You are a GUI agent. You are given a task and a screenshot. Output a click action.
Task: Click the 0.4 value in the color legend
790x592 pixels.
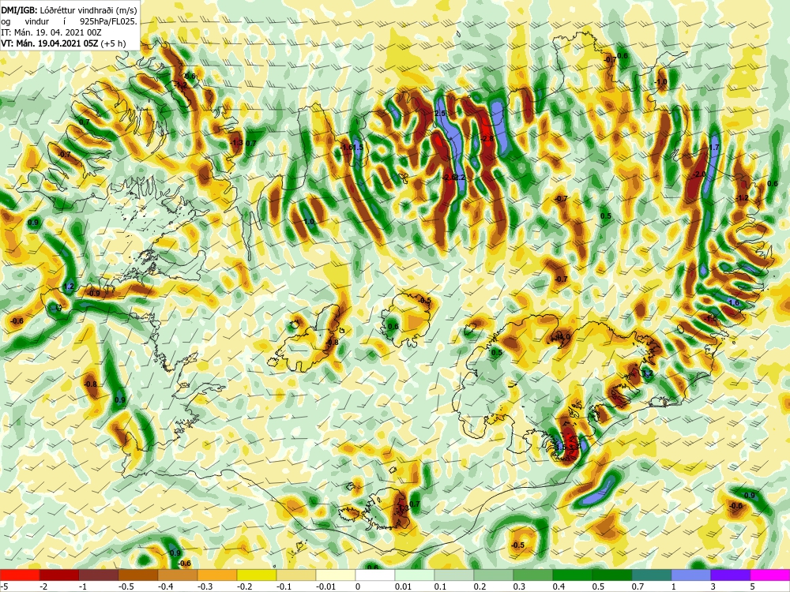pos(558,587)
